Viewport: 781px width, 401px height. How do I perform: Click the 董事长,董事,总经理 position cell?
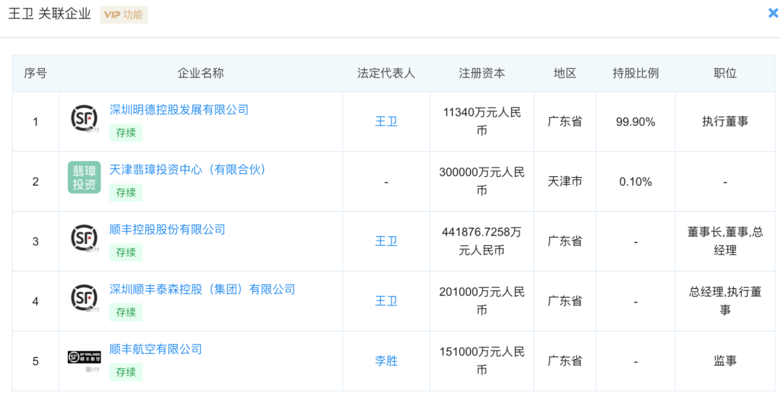click(725, 241)
